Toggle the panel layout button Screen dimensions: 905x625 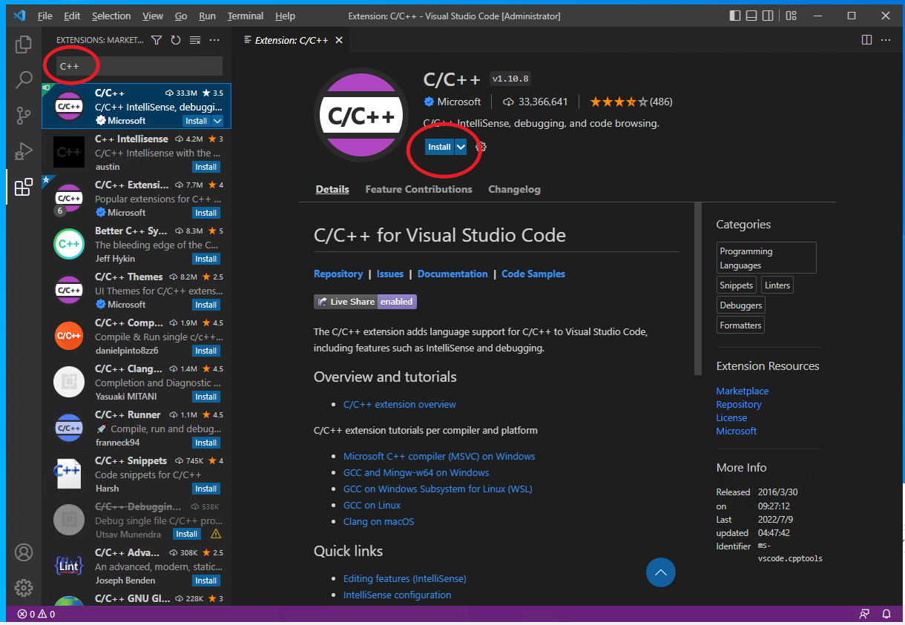pos(751,16)
